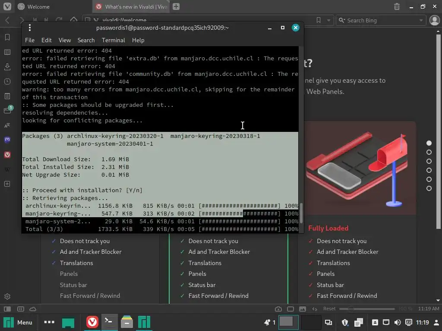This screenshot has height=331, width=442.
Task: Select the first welcome page dot
Action: tap(429, 143)
